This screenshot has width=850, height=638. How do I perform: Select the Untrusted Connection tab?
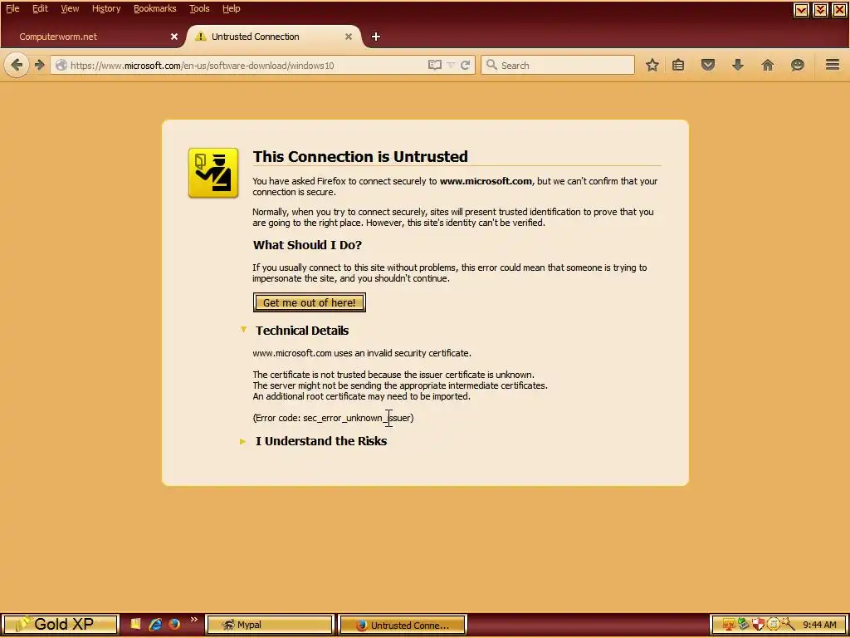click(x=274, y=37)
